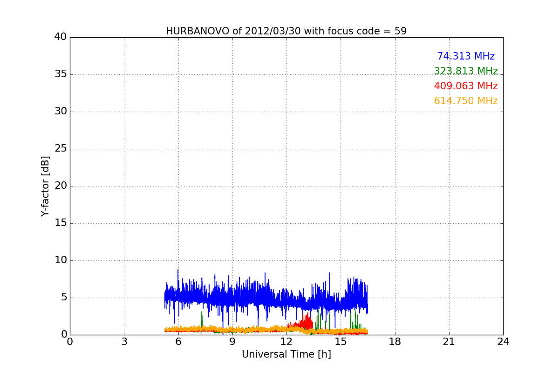Viewport: 559px width, 372px height.
Task: Click the y-axis tick label 35
Action: [61, 74]
